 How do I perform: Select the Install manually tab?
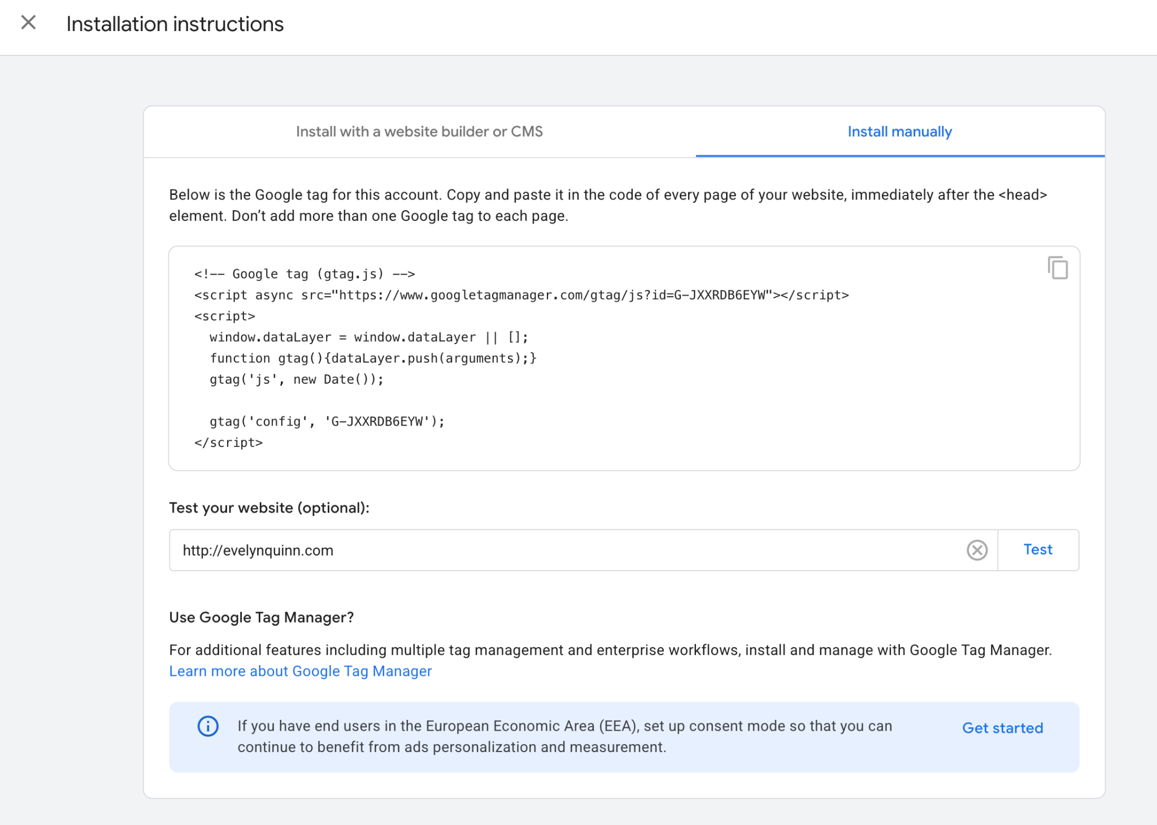click(x=899, y=132)
